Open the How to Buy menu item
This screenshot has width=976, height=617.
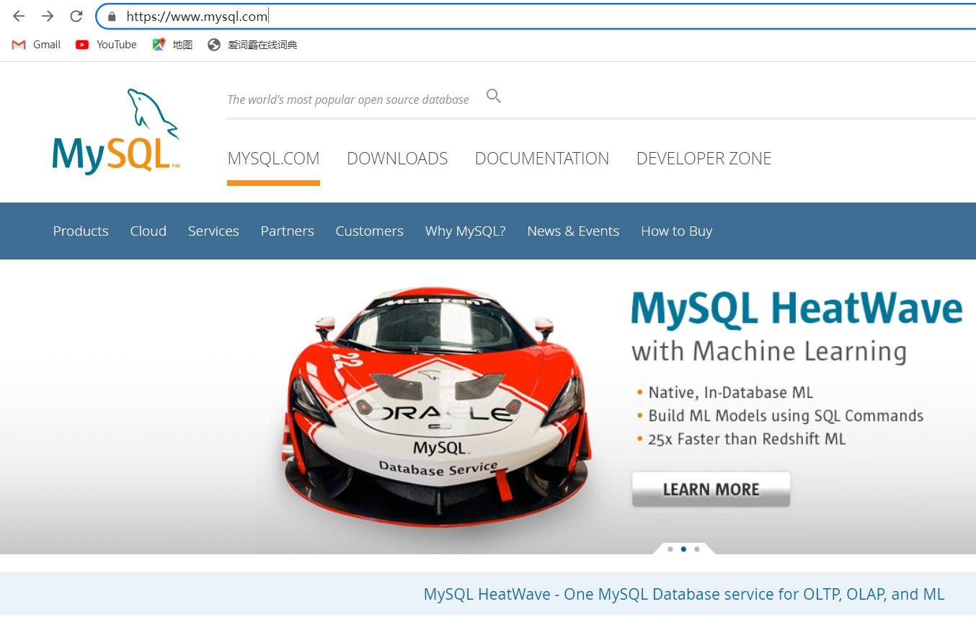coord(676,231)
